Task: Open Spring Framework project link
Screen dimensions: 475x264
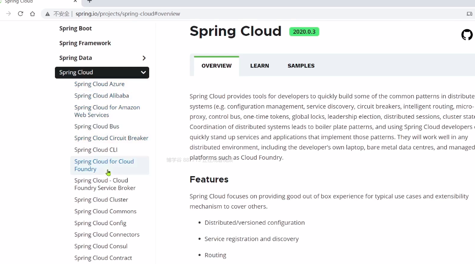Action: [x=85, y=43]
